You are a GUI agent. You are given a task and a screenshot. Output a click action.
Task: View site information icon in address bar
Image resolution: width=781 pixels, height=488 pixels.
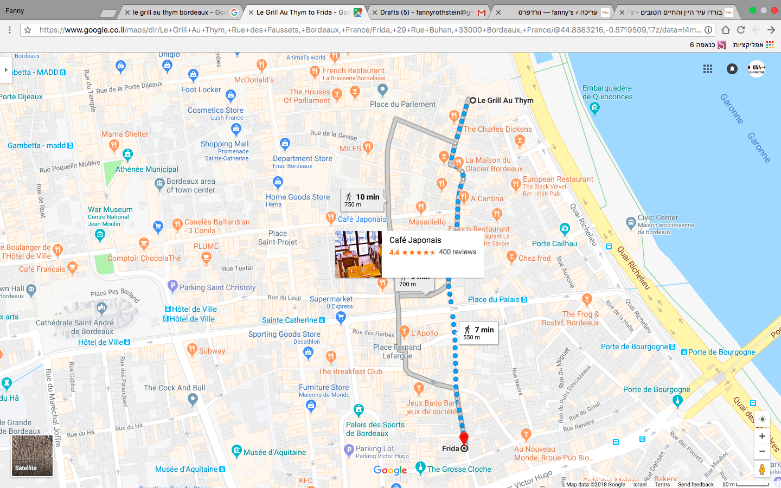point(708,30)
